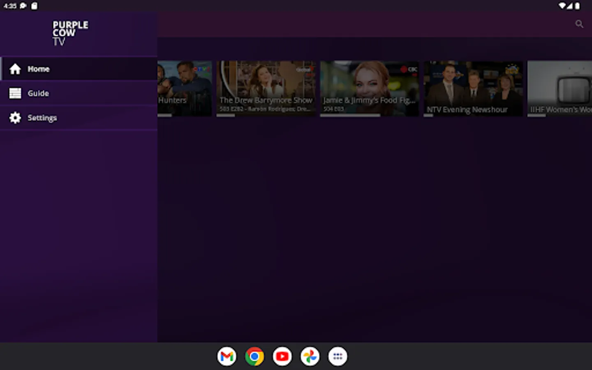592x370 pixels.
Task: Click the chat notification icon in status bar
Action: pos(23,6)
